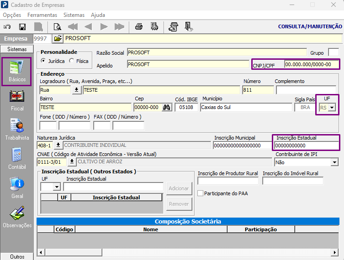
Task: Click the Inscrição Municipal field
Action: 243,146
